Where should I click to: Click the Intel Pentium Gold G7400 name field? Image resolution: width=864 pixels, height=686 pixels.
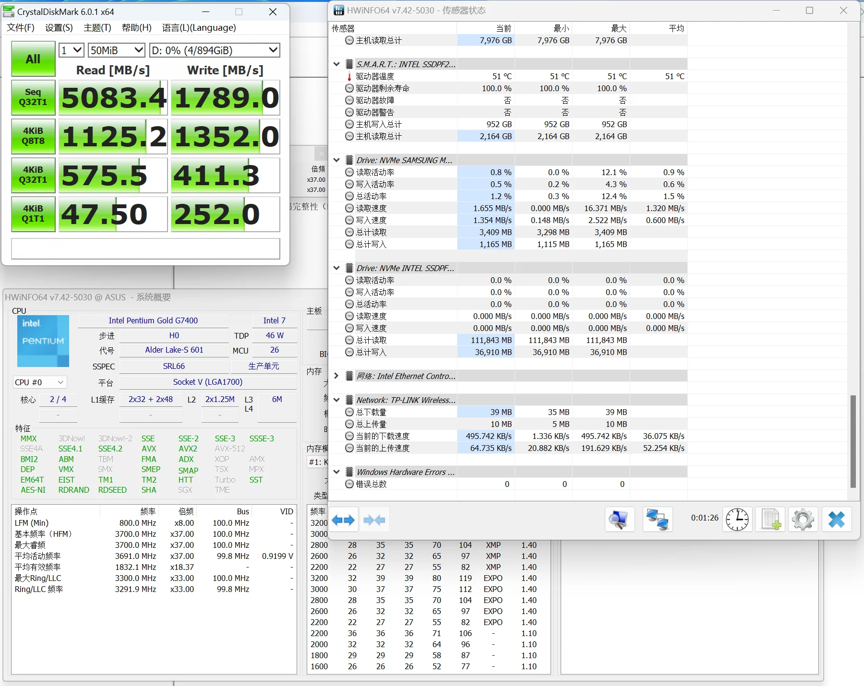click(153, 320)
